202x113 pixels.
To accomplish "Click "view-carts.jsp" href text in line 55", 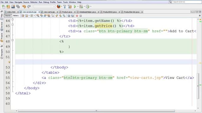I will click(146, 78).
